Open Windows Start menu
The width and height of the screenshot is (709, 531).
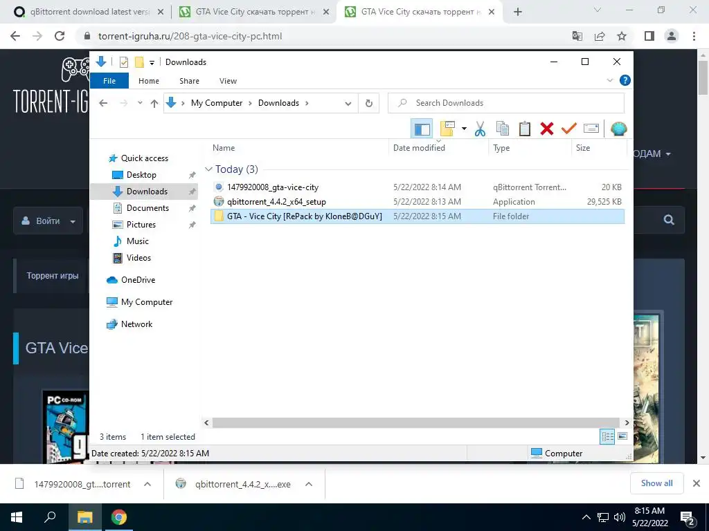coord(17,517)
